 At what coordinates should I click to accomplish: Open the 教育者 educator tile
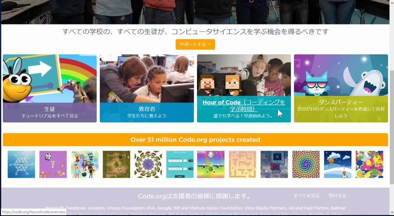click(147, 88)
